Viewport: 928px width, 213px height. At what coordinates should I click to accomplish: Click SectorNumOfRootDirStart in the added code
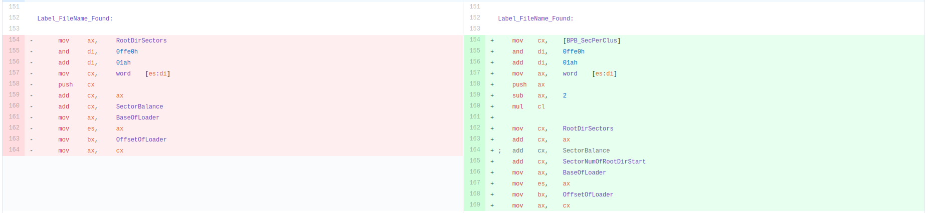click(604, 161)
